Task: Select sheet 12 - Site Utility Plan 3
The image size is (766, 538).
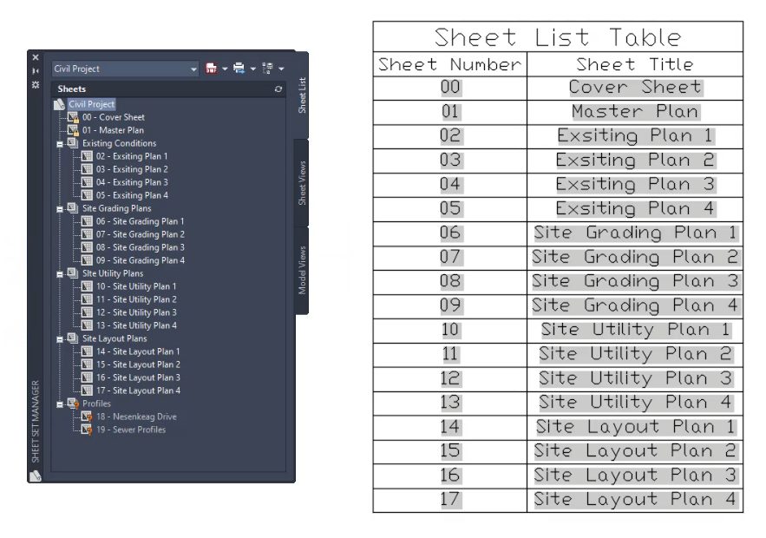Action: click(136, 312)
